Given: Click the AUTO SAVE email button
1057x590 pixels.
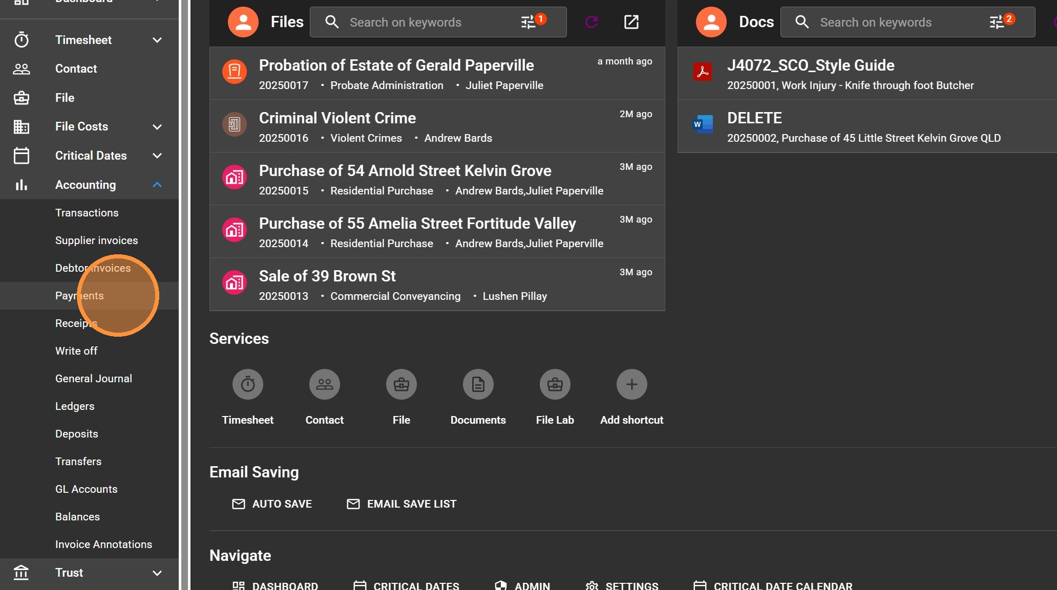Looking at the screenshot, I should [272, 504].
